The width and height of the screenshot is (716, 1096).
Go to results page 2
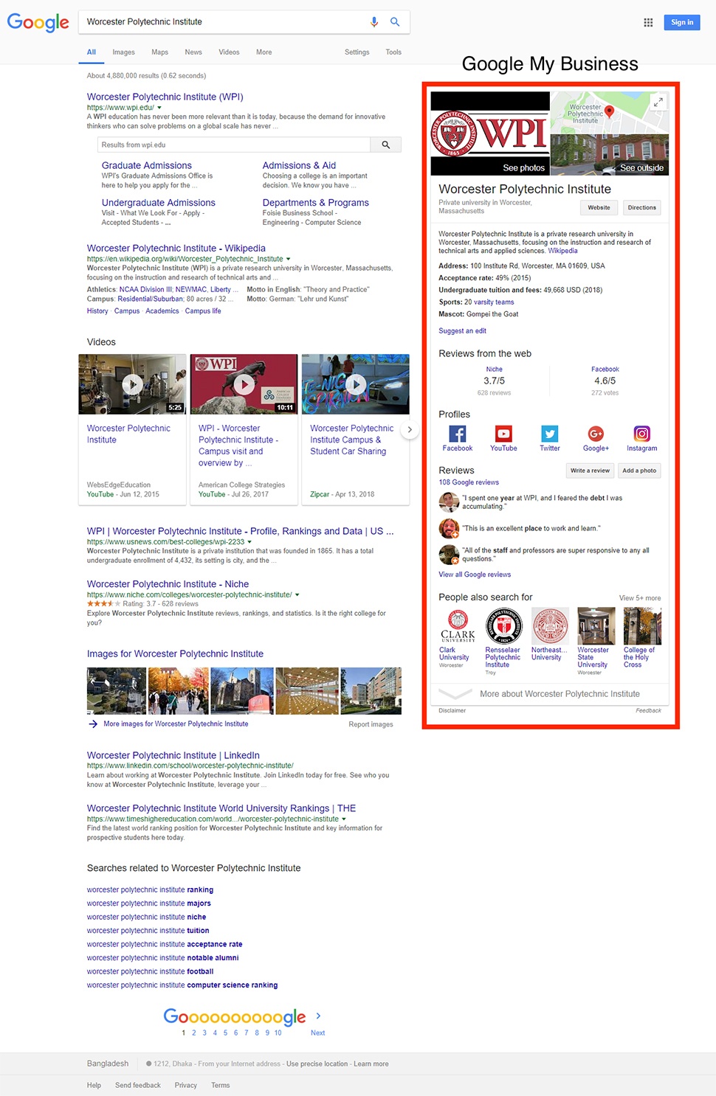click(194, 1033)
